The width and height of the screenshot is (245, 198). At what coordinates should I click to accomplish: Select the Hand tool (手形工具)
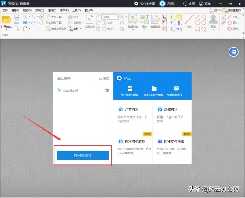click(x=54, y=17)
